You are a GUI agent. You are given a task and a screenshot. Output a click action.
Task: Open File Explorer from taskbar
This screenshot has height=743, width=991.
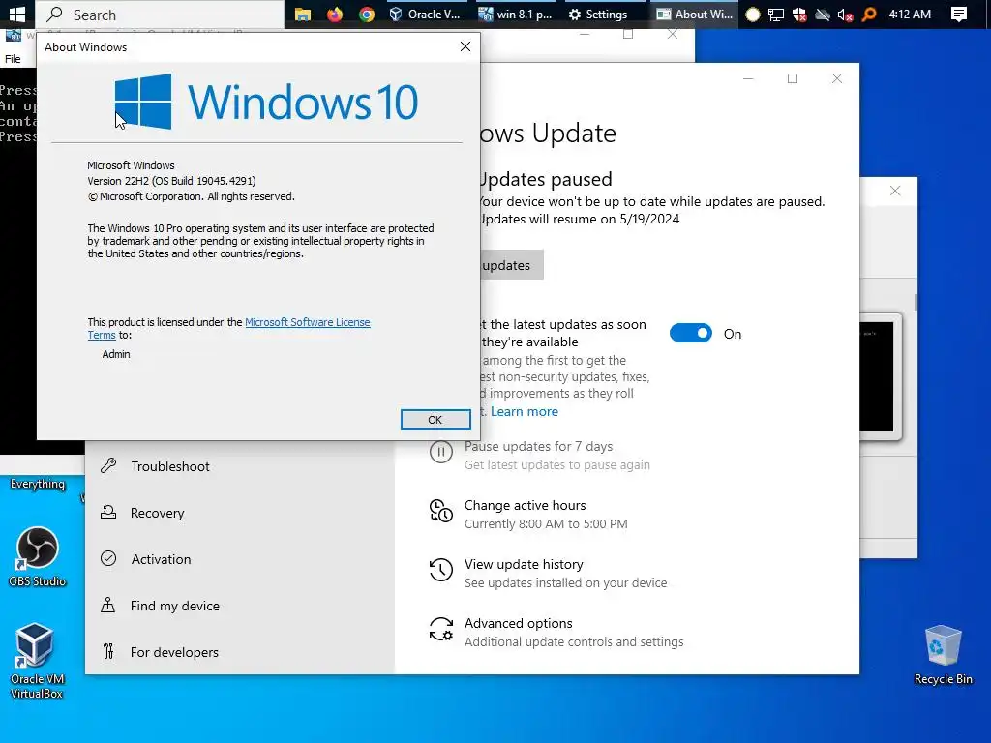tap(303, 14)
